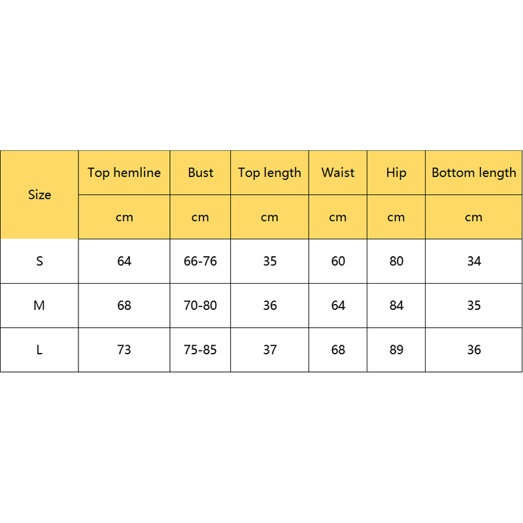Select the Top hemline column header
523x523 pixels.
pyautogui.click(x=124, y=173)
